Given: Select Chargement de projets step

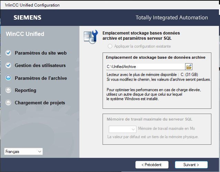Looking at the screenshot, I should point(40,103).
